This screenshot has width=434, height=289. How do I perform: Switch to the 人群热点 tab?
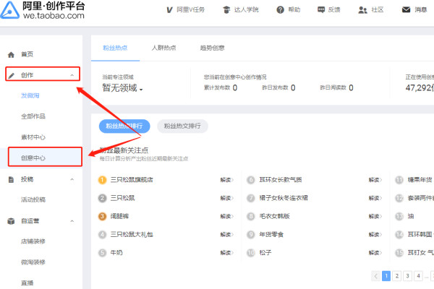coord(163,48)
